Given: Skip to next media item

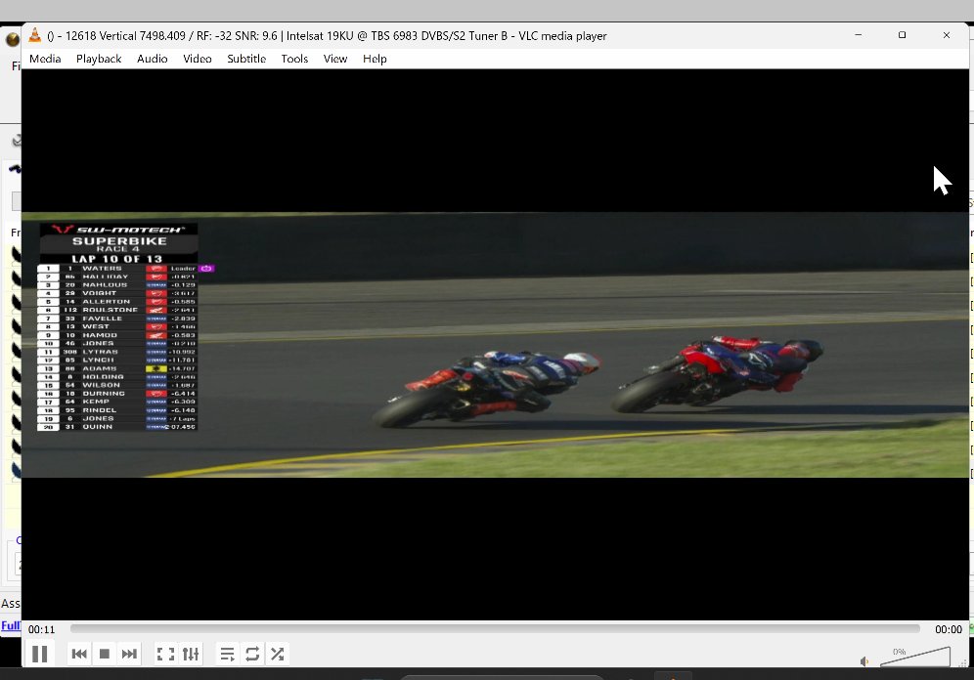Looking at the screenshot, I should (x=129, y=654).
